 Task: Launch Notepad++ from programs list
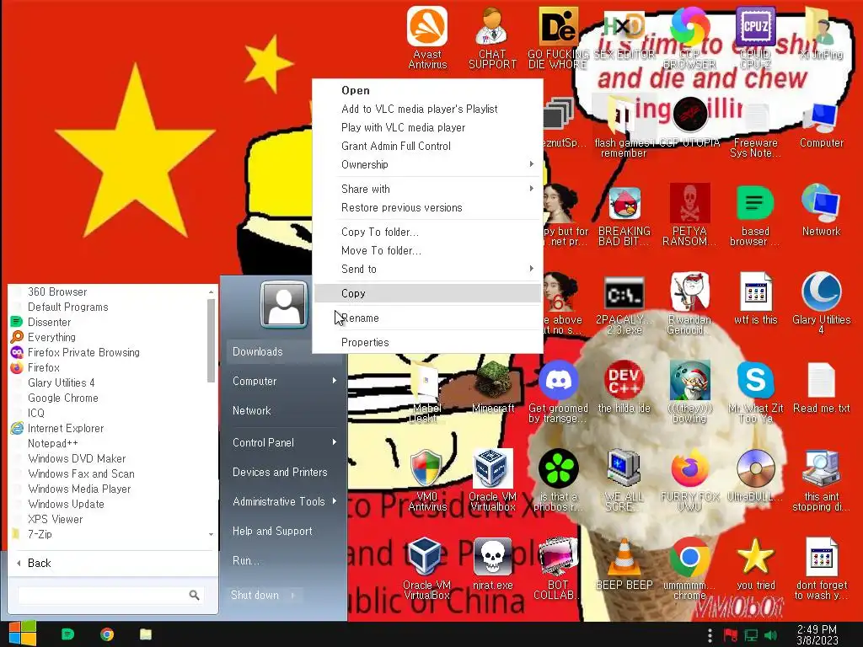(53, 443)
